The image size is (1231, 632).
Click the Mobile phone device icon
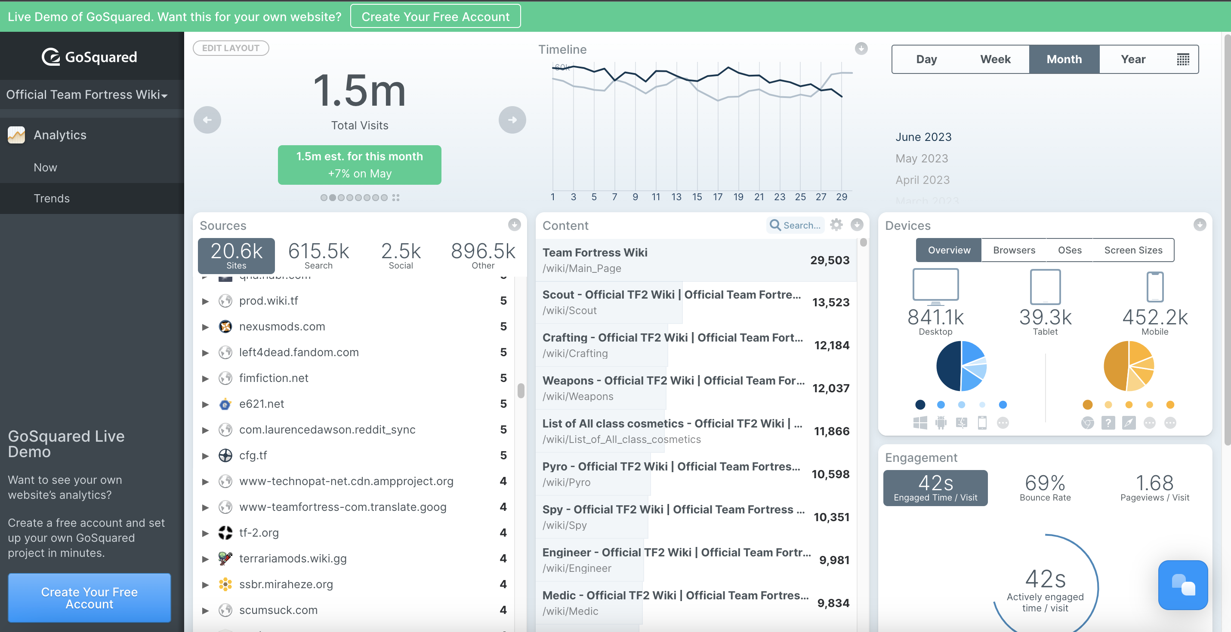(x=1155, y=287)
